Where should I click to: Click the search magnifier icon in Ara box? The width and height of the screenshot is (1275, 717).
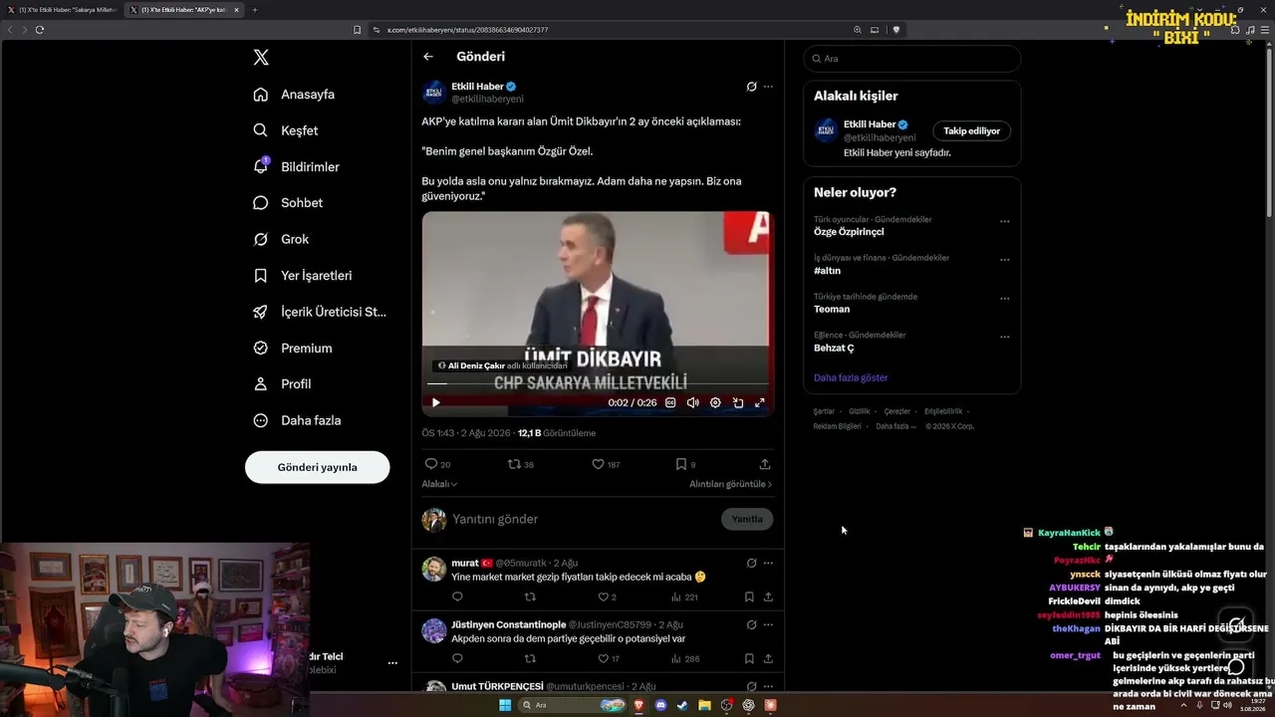click(x=818, y=59)
